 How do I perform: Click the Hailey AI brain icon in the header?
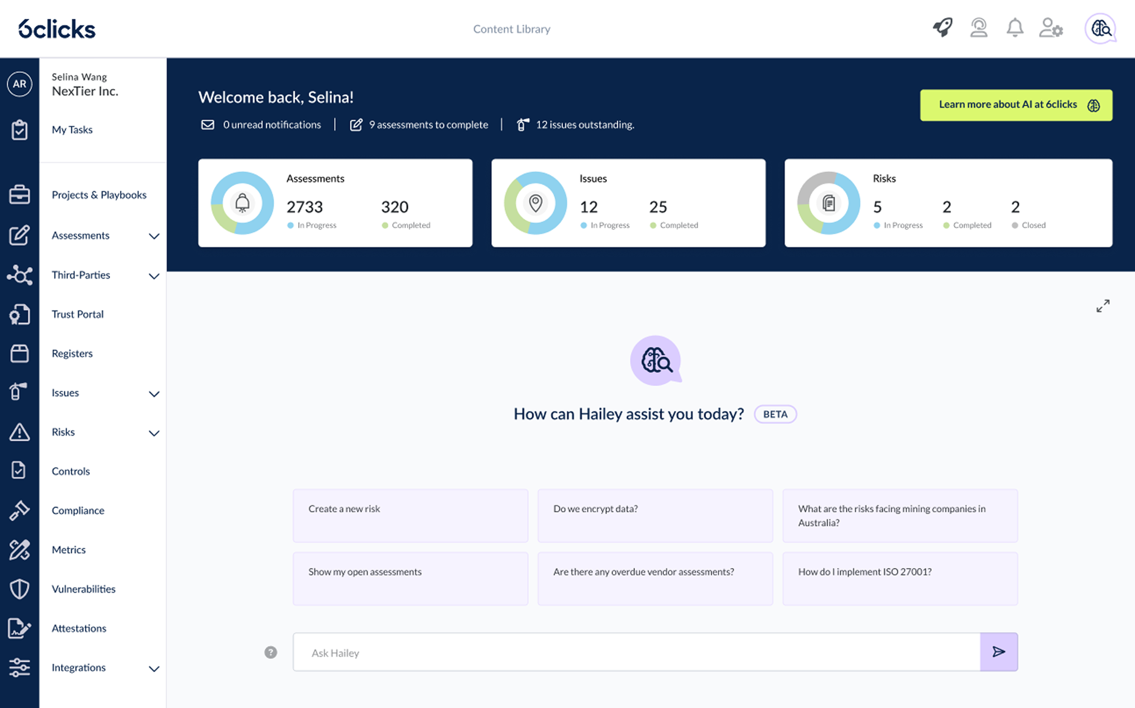tap(1100, 29)
